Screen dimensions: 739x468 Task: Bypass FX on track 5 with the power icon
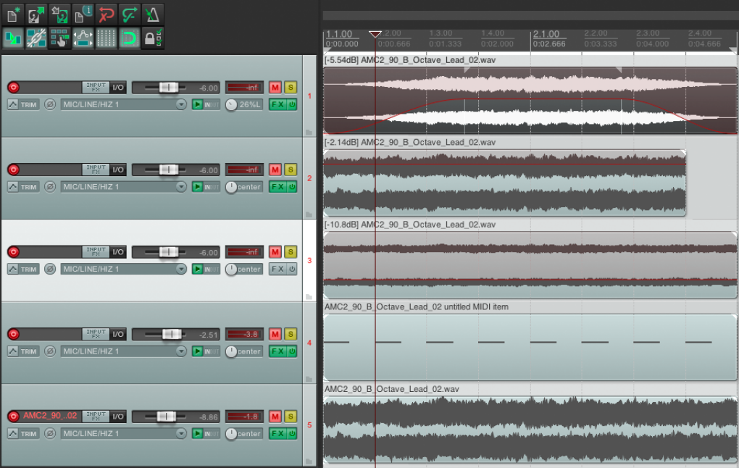click(x=292, y=433)
